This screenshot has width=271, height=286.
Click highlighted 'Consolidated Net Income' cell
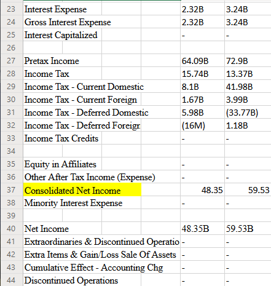[x=82, y=190]
